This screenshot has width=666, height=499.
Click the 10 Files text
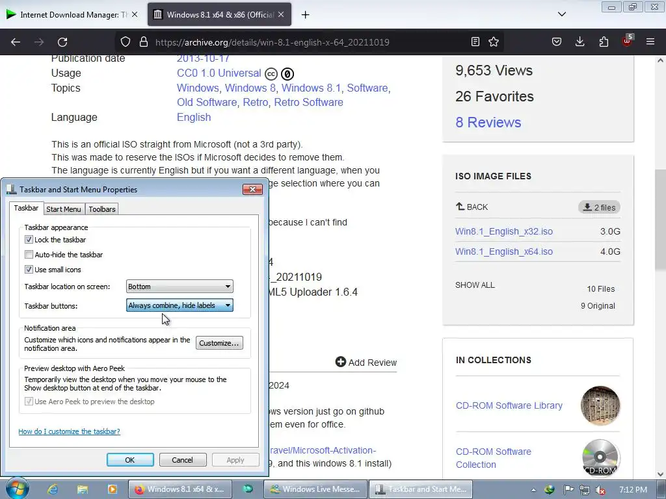pos(600,289)
